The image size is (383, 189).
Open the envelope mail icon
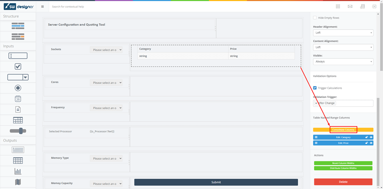click(350, 6)
